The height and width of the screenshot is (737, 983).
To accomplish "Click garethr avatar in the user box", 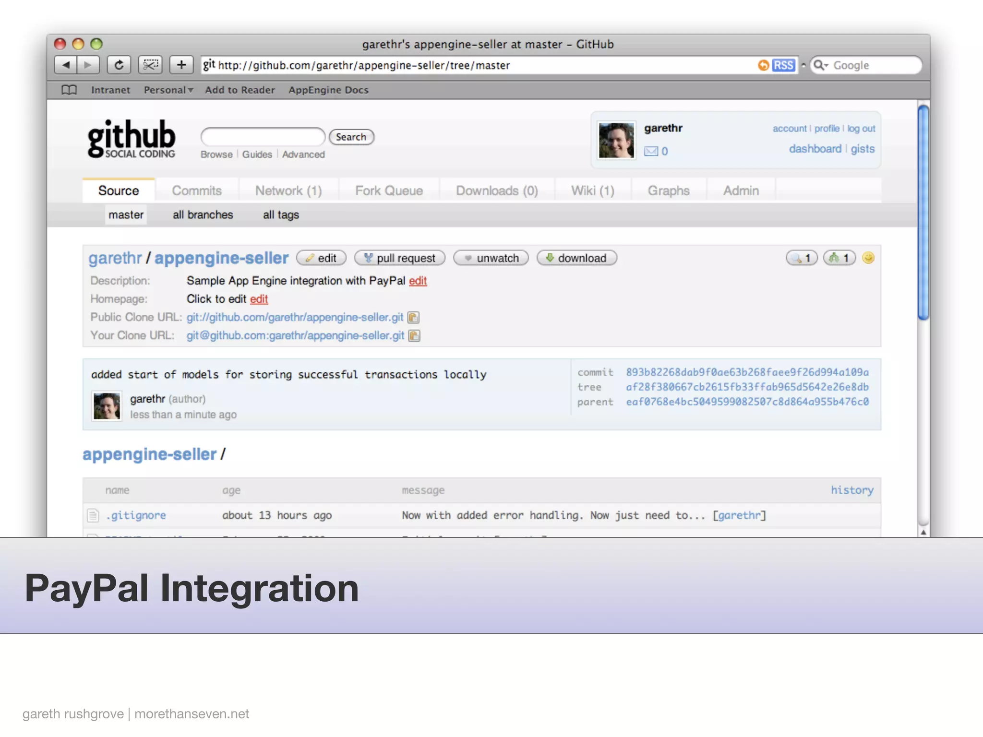I will [616, 140].
